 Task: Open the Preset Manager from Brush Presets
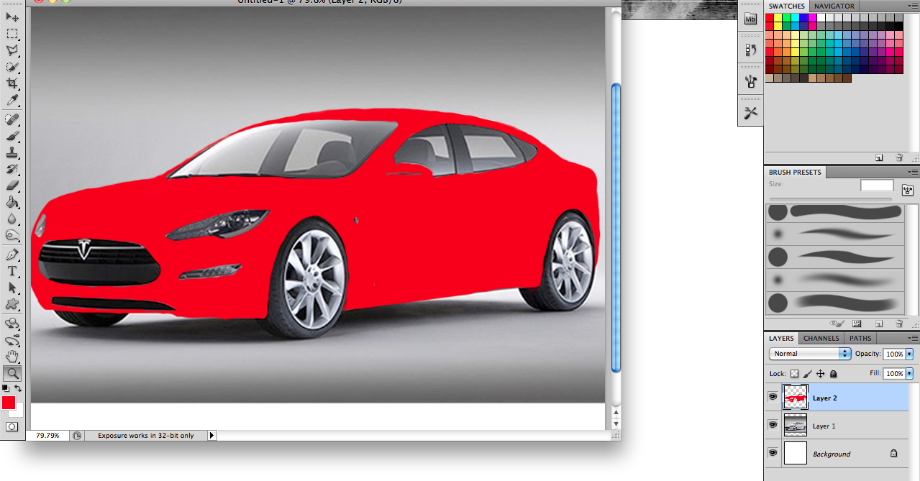(x=857, y=324)
